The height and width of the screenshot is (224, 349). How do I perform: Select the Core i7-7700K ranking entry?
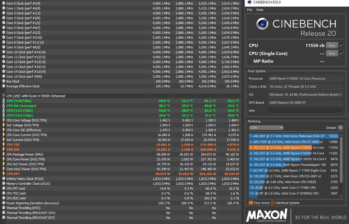pos(294,188)
